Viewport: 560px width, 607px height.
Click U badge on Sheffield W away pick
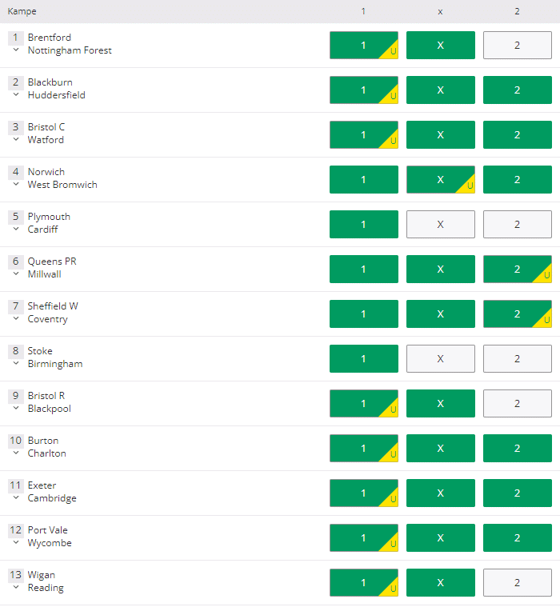click(544, 319)
